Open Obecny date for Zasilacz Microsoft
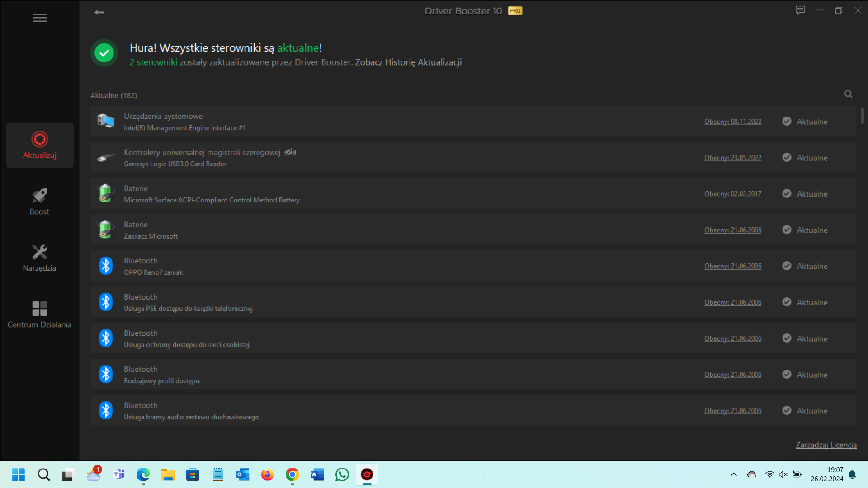The image size is (868, 488). (x=732, y=230)
